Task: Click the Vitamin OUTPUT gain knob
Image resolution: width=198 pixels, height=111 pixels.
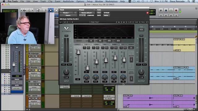Action: pyautogui.click(x=141, y=72)
